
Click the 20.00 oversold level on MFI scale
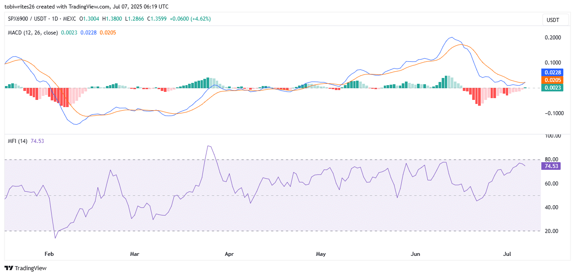[x=551, y=231]
